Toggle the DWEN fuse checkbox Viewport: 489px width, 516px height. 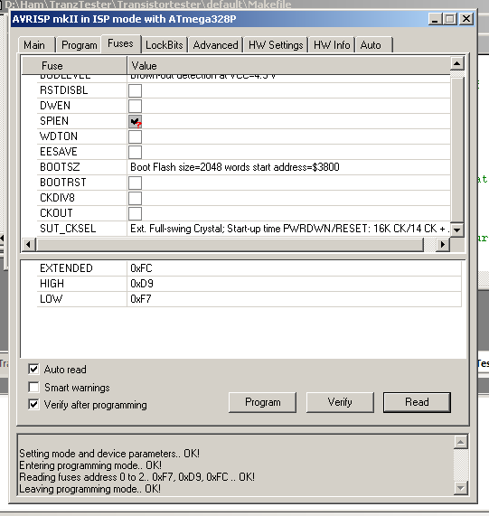pos(135,106)
